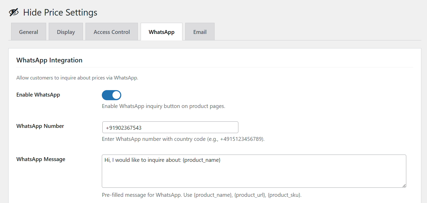Grab the textarea resize handle corner

click(404, 185)
